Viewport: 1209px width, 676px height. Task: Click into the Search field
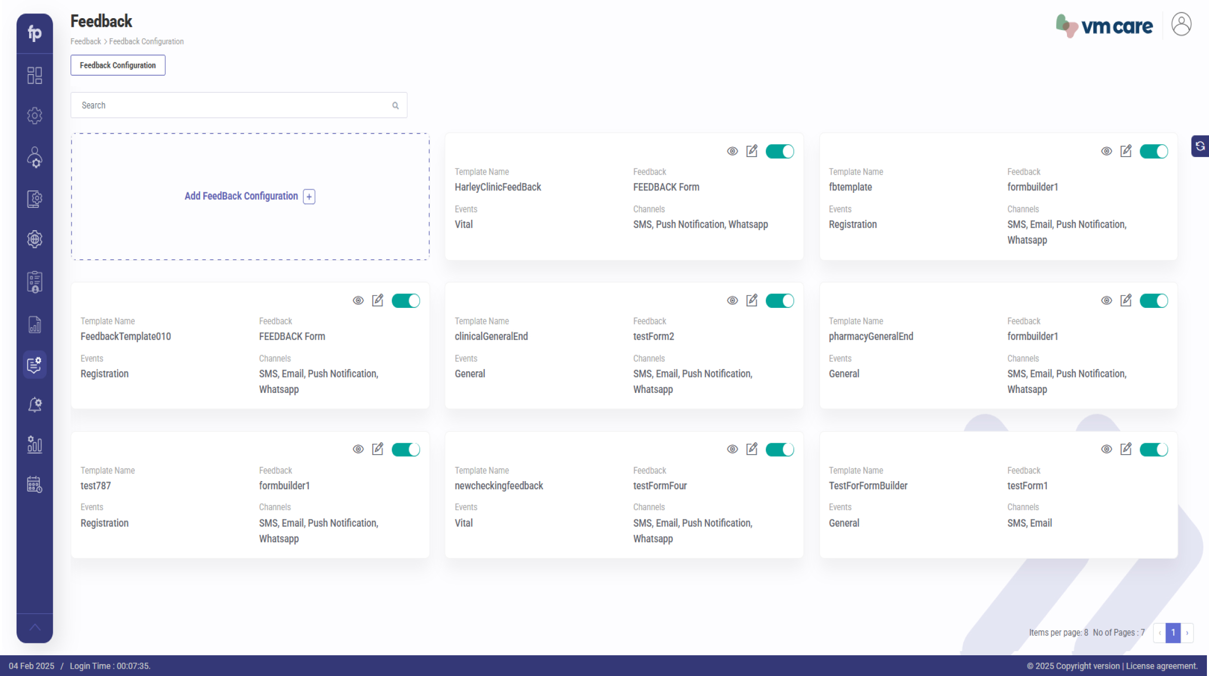pyautogui.click(x=233, y=105)
